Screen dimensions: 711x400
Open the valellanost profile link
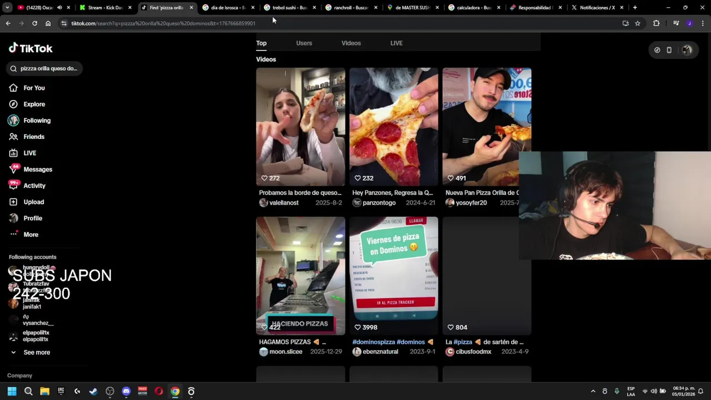[x=284, y=203]
